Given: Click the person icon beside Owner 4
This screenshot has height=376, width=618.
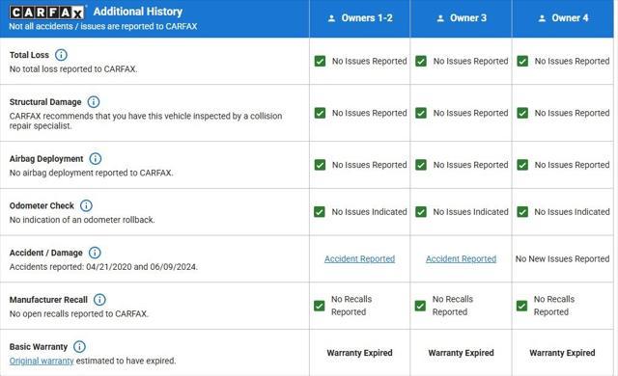Looking at the screenshot, I should (x=543, y=18).
